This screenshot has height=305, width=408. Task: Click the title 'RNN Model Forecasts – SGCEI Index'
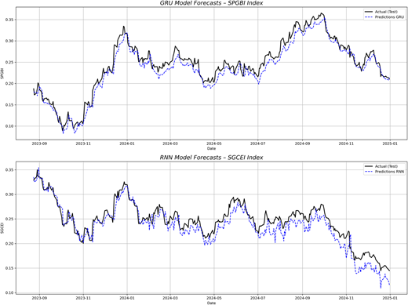[x=211, y=158]
